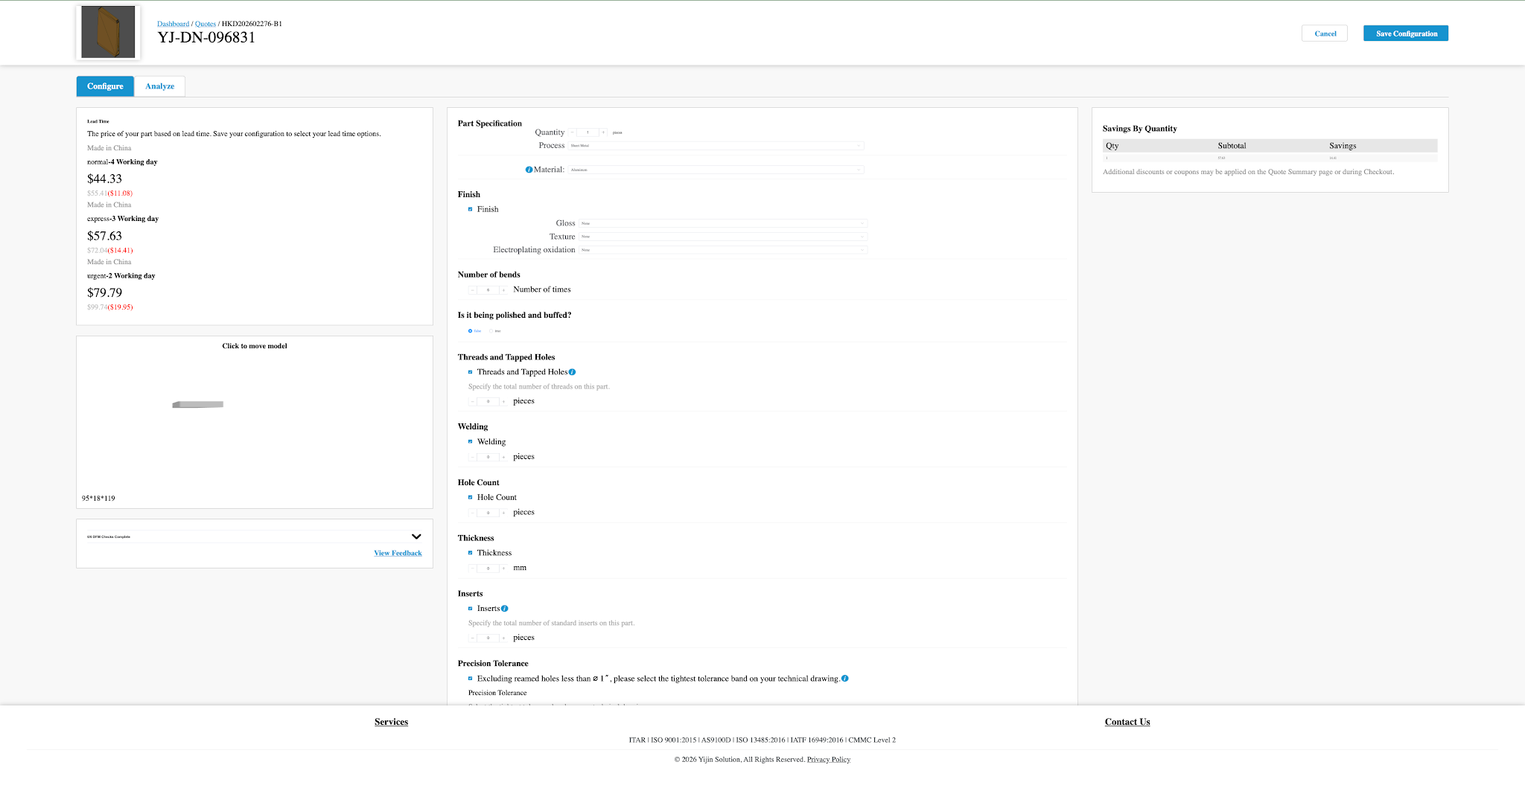Click the part model thumbnail preview
Image resolution: width=1525 pixels, height=788 pixels.
pyautogui.click(x=107, y=32)
